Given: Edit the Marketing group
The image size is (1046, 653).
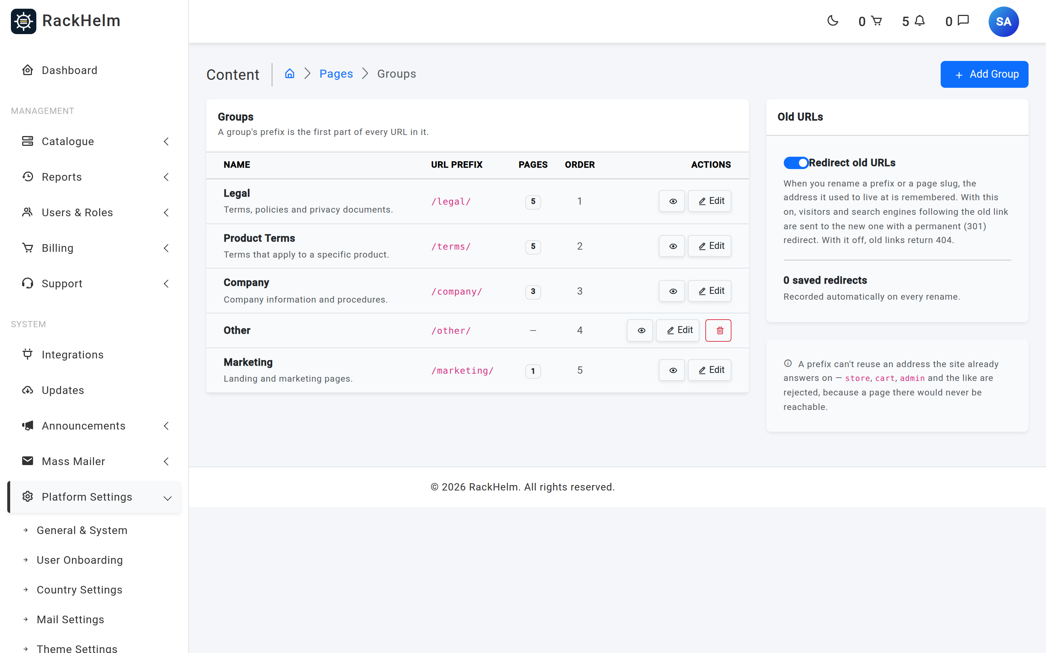Looking at the screenshot, I should point(709,370).
